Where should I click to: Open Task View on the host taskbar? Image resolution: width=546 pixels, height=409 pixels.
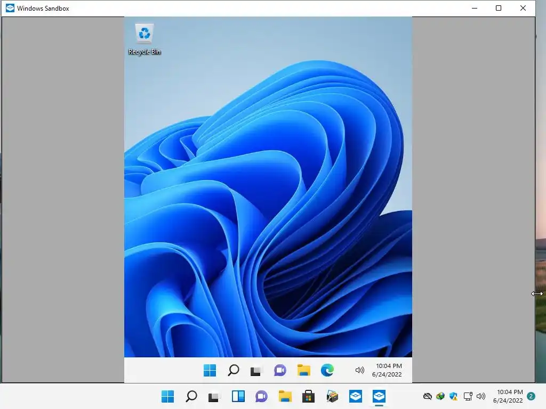(x=214, y=397)
